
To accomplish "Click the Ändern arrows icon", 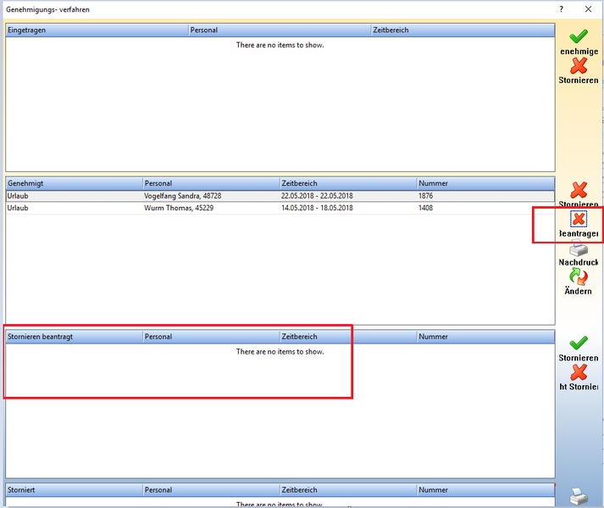I will (x=579, y=277).
